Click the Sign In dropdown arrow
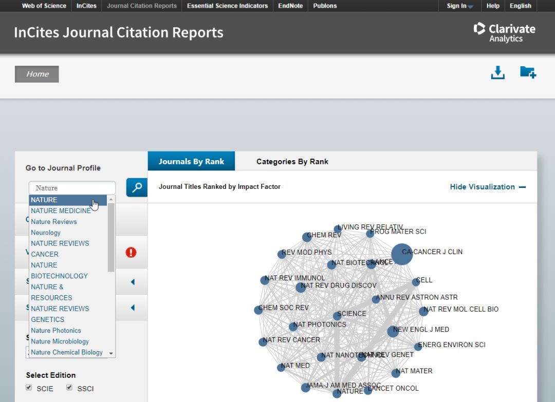Image resolution: width=555 pixels, height=402 pixels. pos(470,7)
